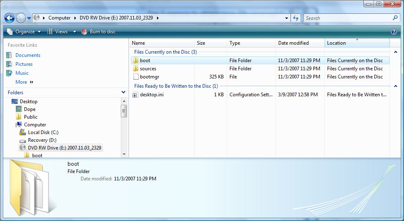Image resolution: width=404 pixels, height=221 pixels.
Task: Open the Views dropdown arrow
Action: point(74,32)
